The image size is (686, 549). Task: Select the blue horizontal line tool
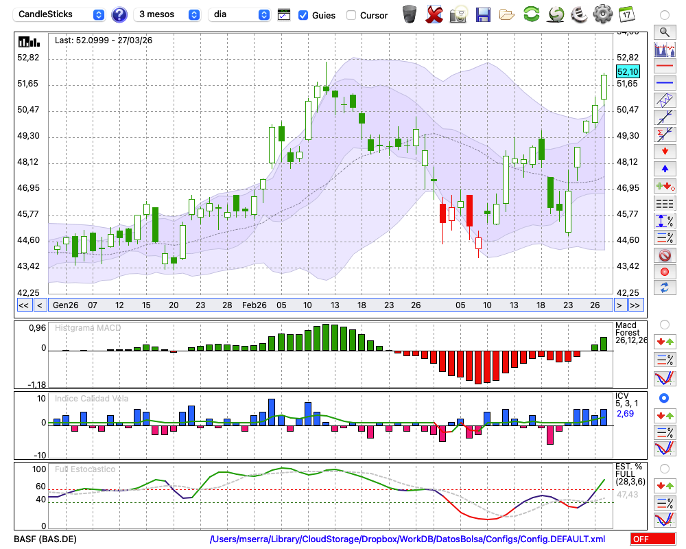664,83
